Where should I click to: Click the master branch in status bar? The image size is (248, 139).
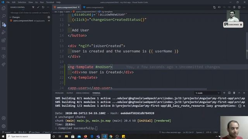click(x=7, y=132)
